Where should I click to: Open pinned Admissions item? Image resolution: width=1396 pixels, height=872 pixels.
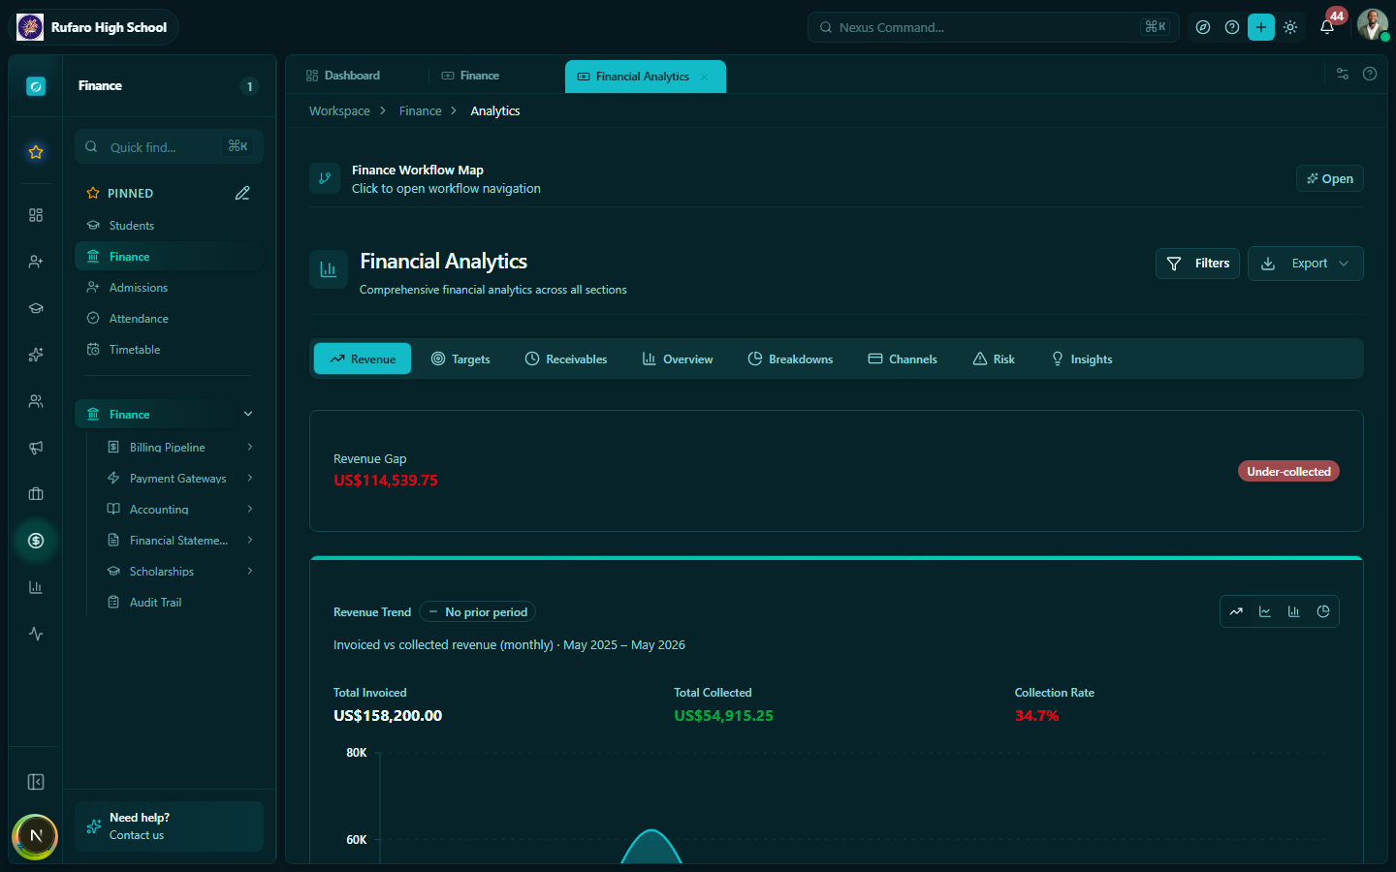[x=169, y=288]
